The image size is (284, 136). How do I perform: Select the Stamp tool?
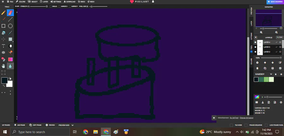10,52
